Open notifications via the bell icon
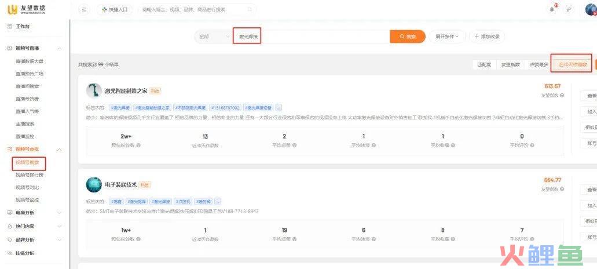 point(552,9)
